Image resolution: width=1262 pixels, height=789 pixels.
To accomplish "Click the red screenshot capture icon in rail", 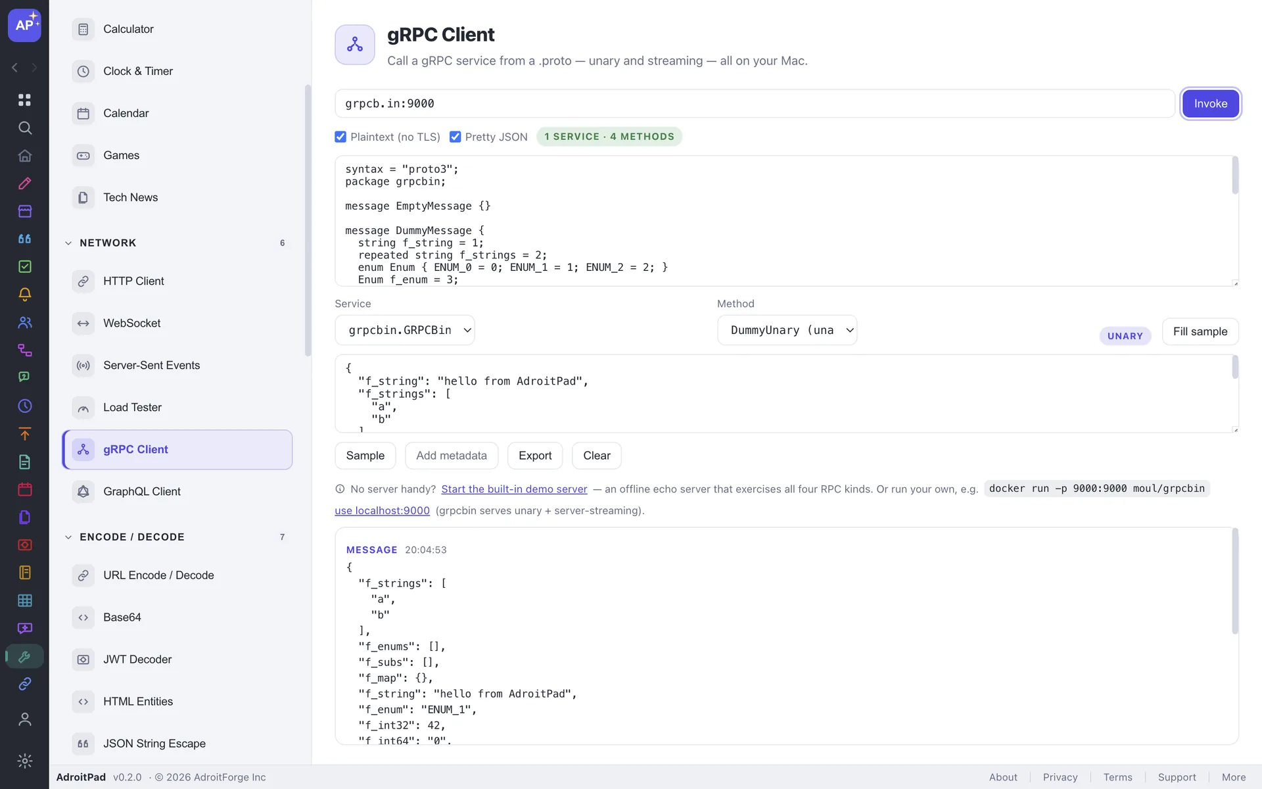I will click(x=24, y=545).
